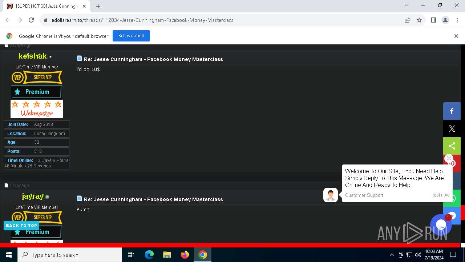Open the post icon beside jayray's reply title
465x262 pixels.
pos(80,198)
